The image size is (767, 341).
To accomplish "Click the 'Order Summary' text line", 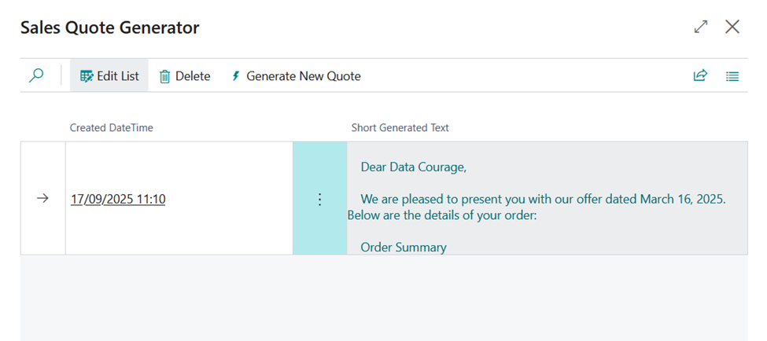I will (404, 247).
